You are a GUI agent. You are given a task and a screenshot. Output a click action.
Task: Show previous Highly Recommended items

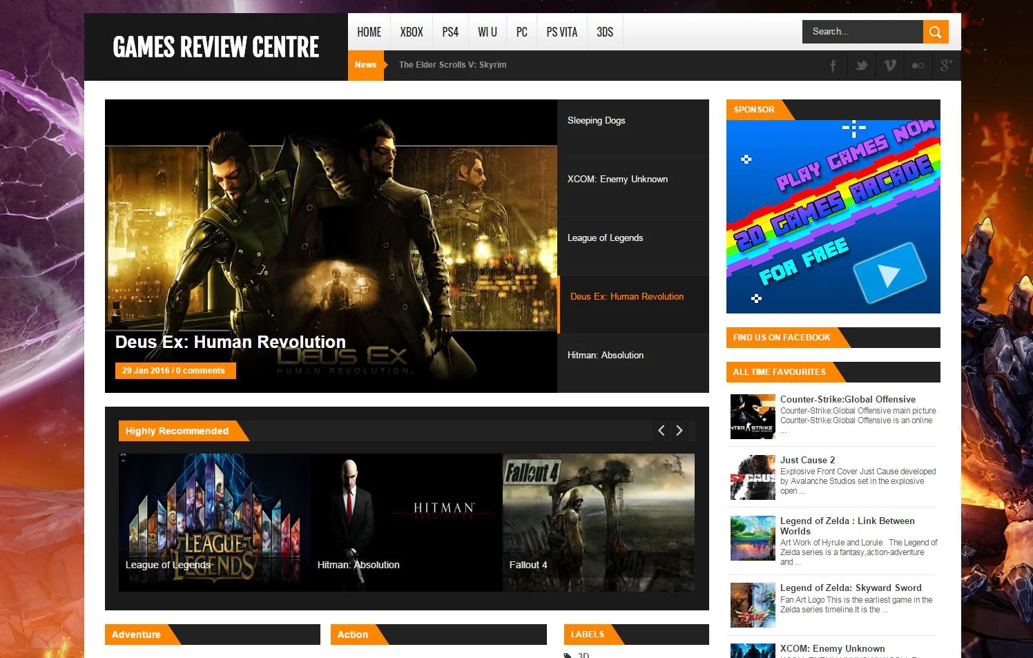click(x=662, y=431)
